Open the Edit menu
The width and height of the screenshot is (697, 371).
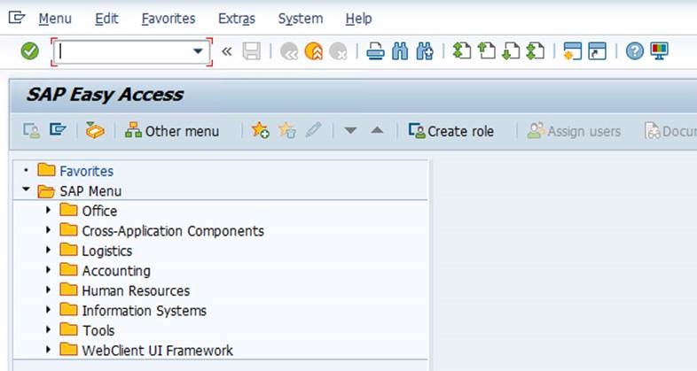(x=106, y=19)
